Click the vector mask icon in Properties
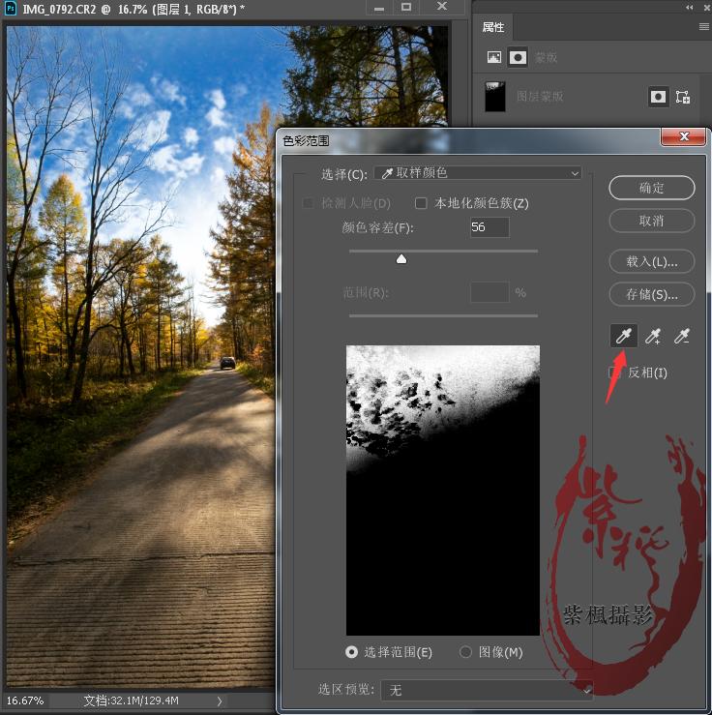712x715 pixels. click(518, 57)
